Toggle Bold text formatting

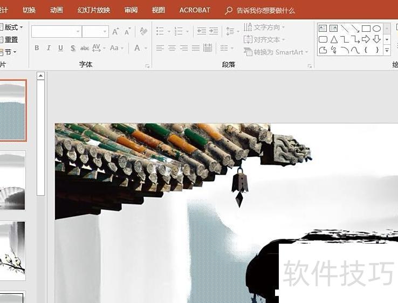tap(37, 48)
